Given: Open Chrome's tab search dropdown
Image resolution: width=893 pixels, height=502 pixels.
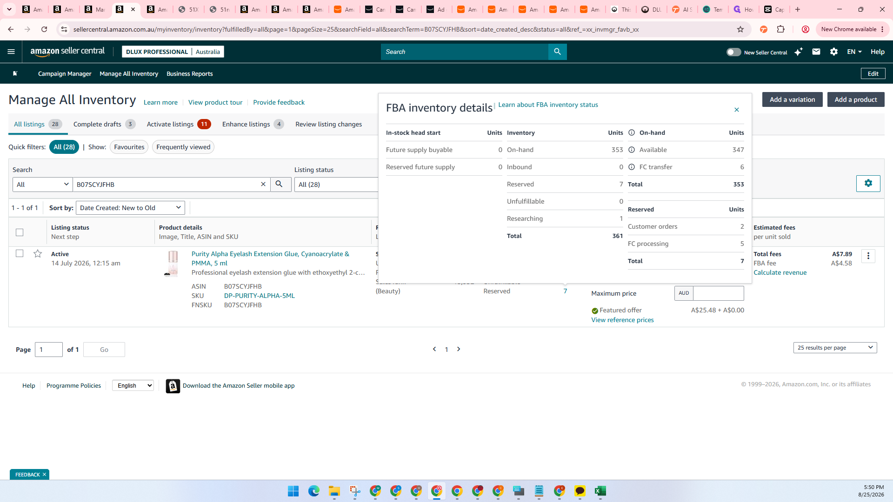Looking at the screenshot, I should point(9,9).
